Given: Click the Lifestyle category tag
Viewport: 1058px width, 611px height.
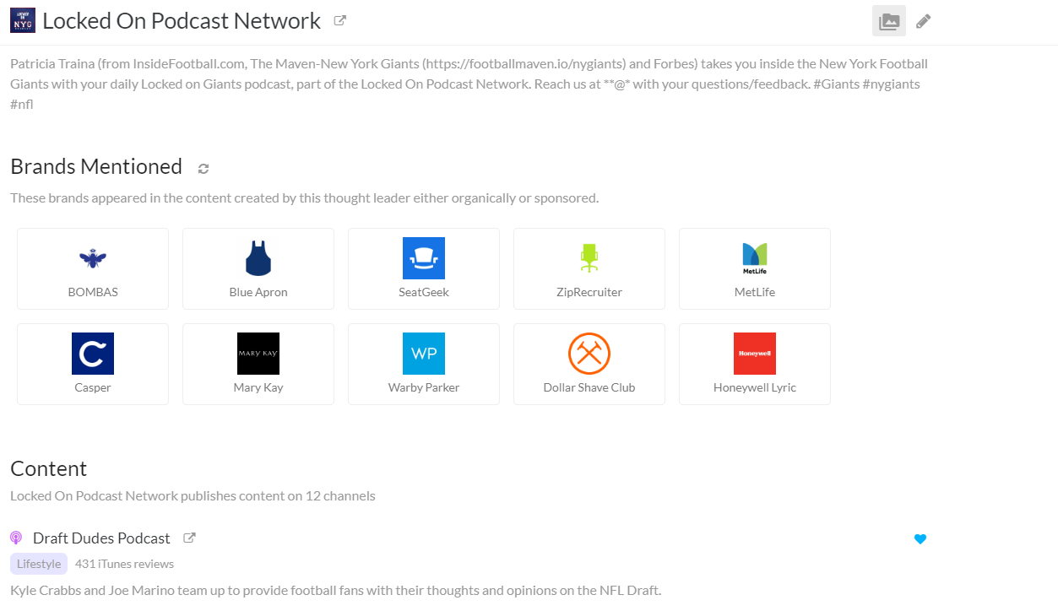Looking at the screenshot, I should point(39,564).
